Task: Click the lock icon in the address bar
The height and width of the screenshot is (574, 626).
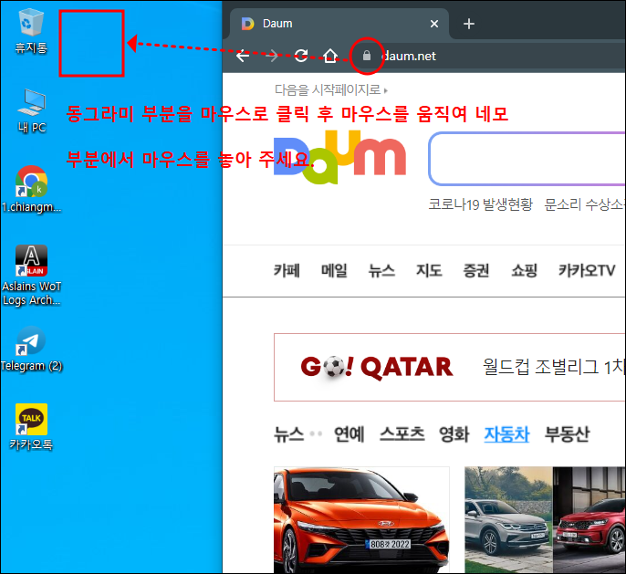Action: pos(367,56)
